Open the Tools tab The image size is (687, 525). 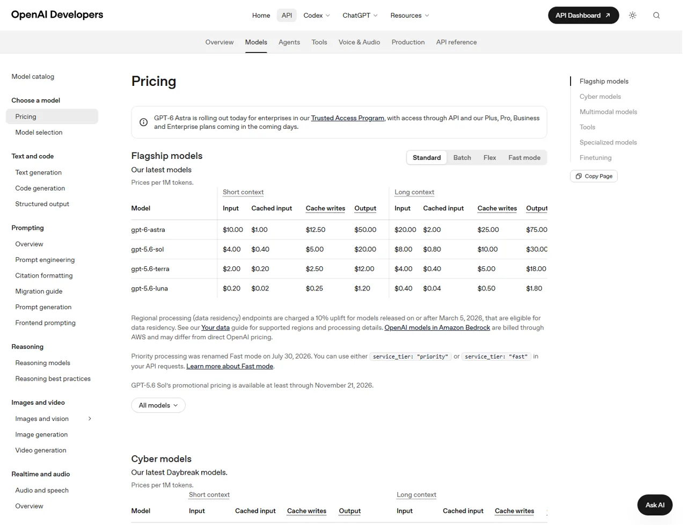click(319, 42)
